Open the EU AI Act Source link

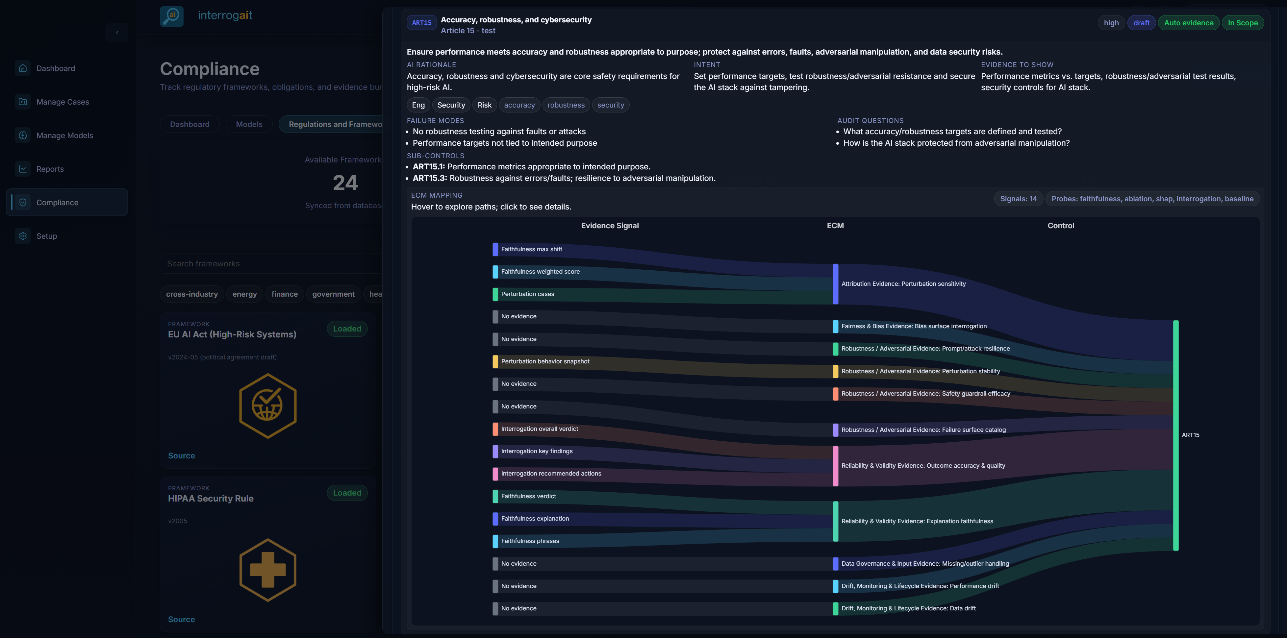(x=181, y=455)
